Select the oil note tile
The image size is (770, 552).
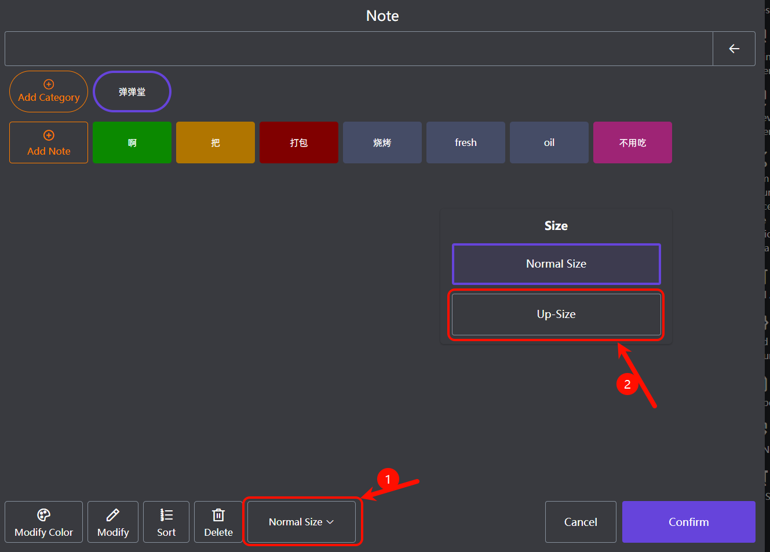(x=549, y=142)
